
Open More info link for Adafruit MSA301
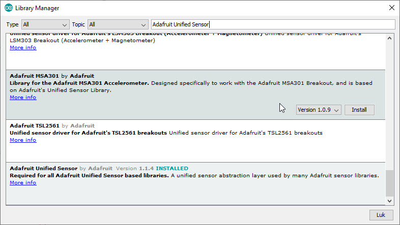(x=23, y=97)
